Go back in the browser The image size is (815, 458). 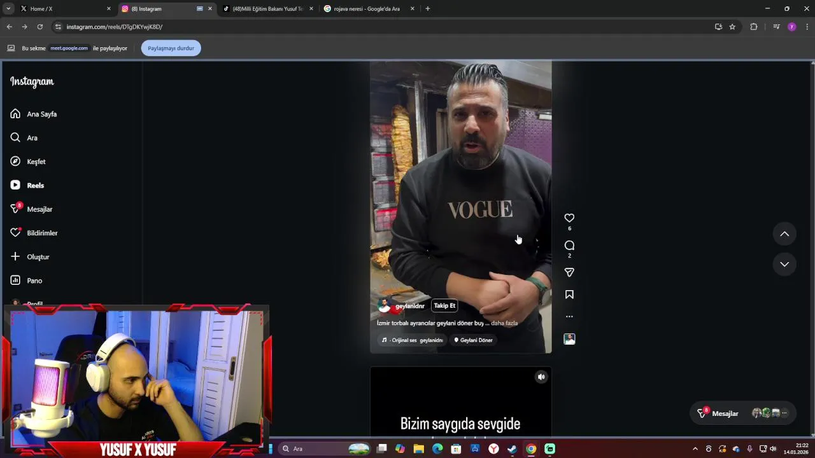[x=9, y=27]
